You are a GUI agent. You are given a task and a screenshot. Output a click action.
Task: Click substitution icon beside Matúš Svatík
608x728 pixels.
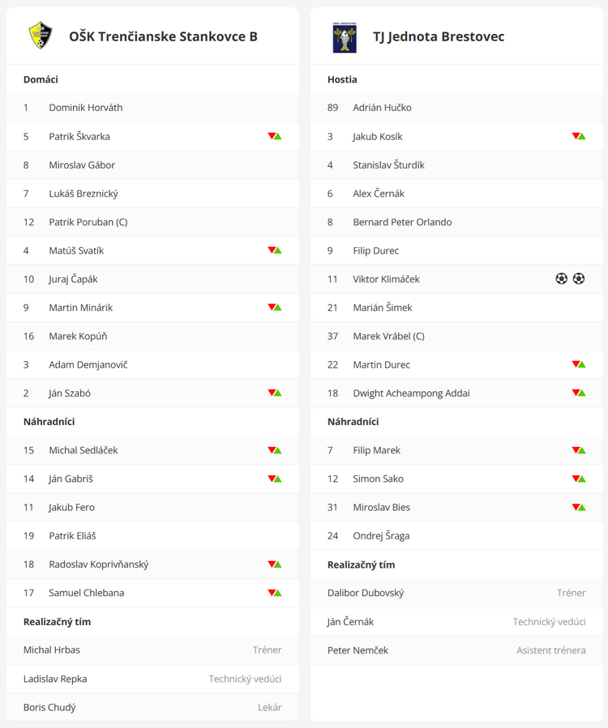click(x=275, y=251)
